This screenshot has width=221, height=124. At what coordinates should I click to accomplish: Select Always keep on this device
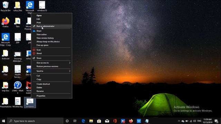pyautogui.click(x=48, y=41)
